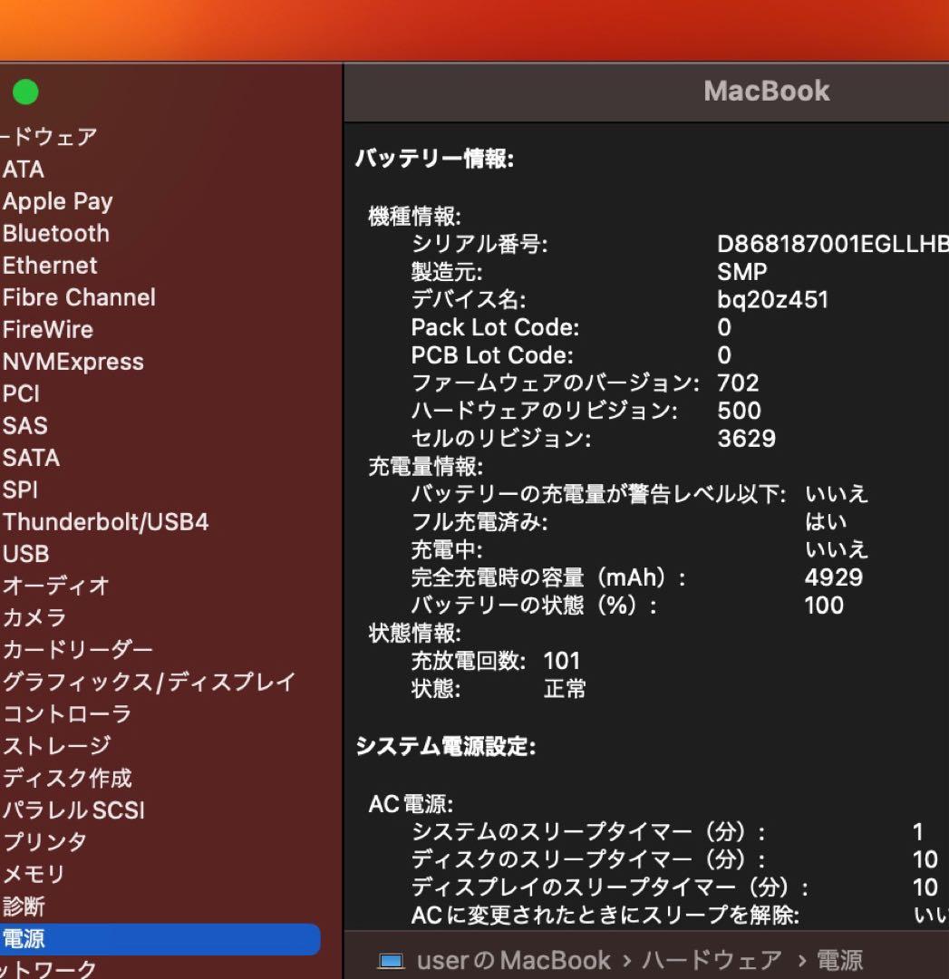
Task: Show ストレージ information
Action: click(57, 745)
